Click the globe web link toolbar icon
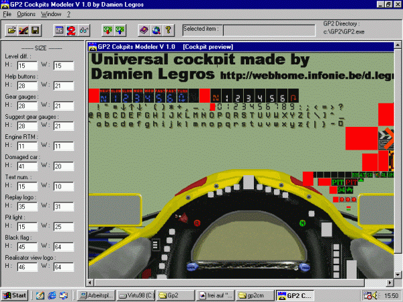Image resolution: width=403 pixels, height=302 pixels. [x=156, y=30]
